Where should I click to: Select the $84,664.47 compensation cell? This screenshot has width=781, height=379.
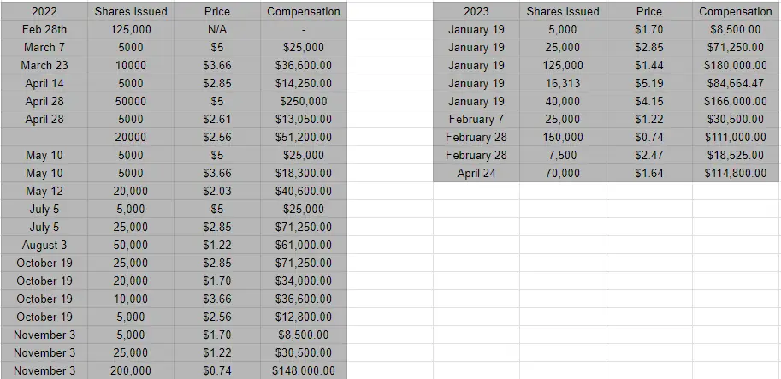coord(736,84)
